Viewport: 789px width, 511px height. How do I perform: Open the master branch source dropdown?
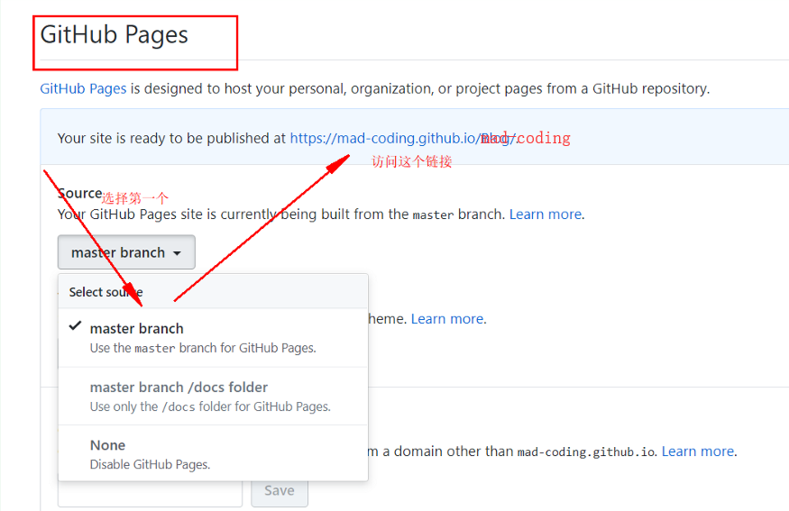[126, 252]
